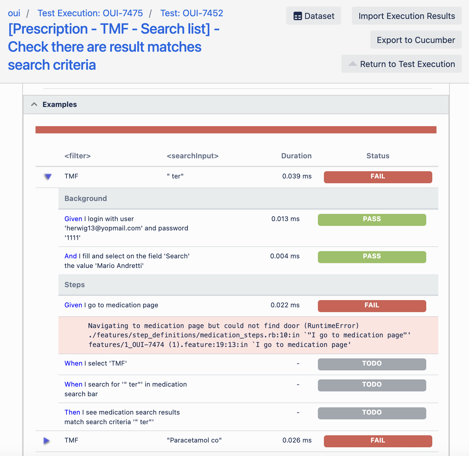Click FAIL status of medication page step
Viewport: 469px width, 456px height.
point(372,306)
